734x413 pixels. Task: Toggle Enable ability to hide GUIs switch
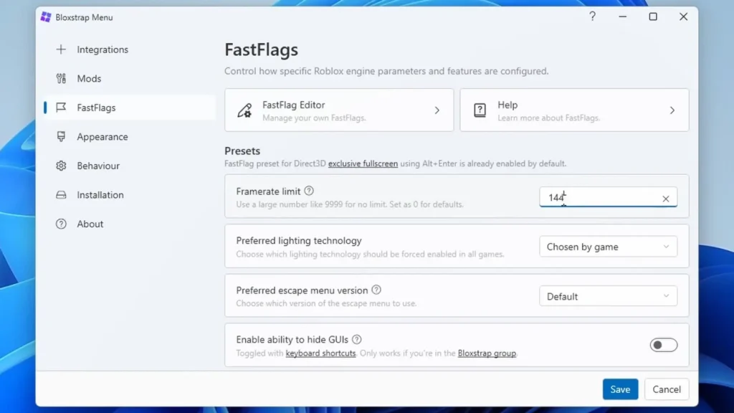click(x=663, y=345)
